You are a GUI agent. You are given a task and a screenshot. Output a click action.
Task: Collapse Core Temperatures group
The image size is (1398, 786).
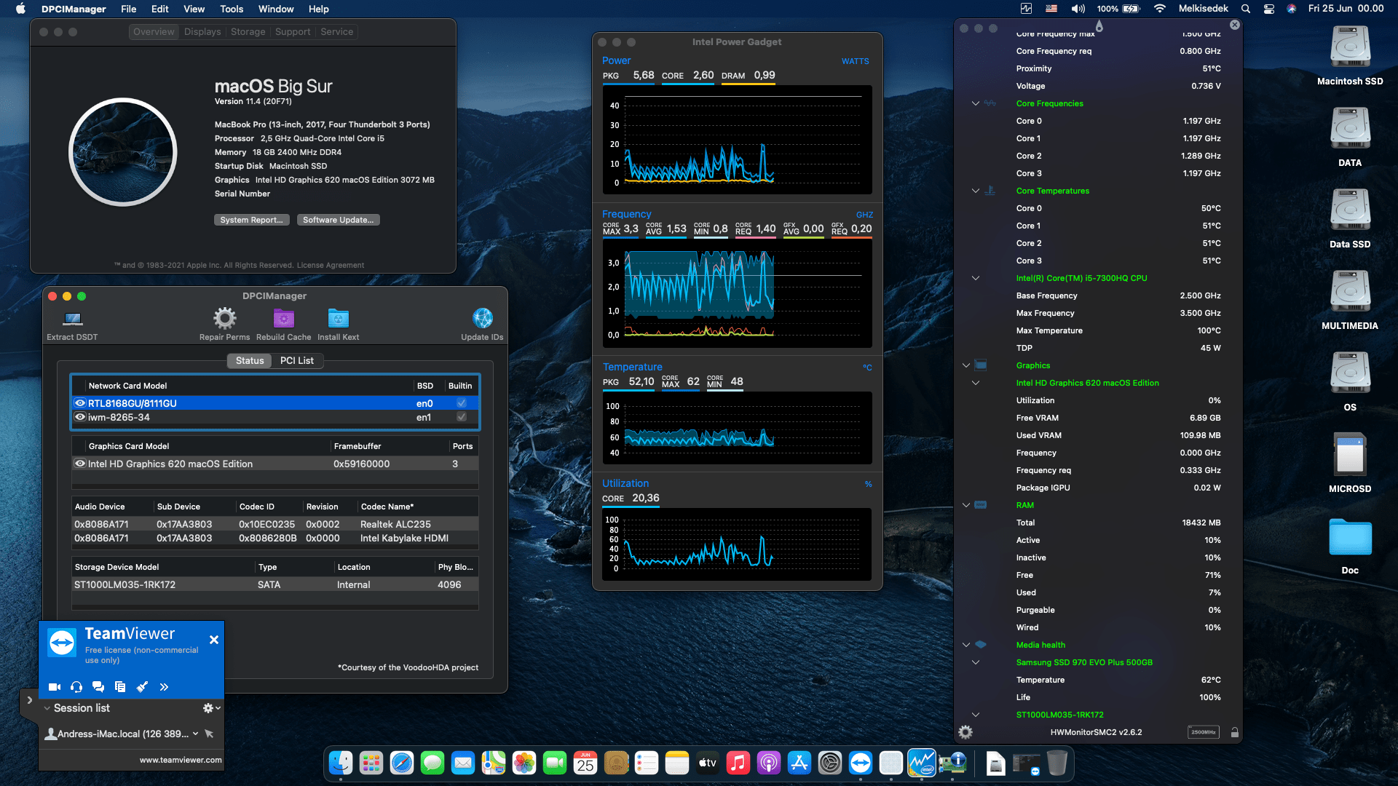click(976, 191)
